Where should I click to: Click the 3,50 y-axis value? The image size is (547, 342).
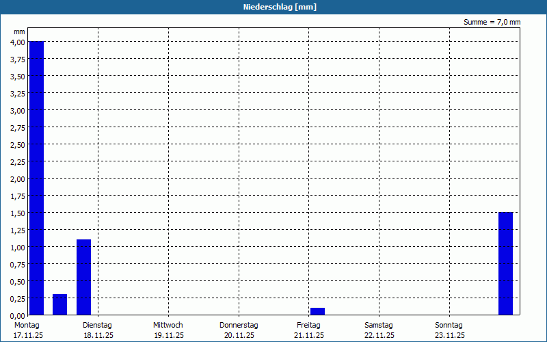[18, 77]
